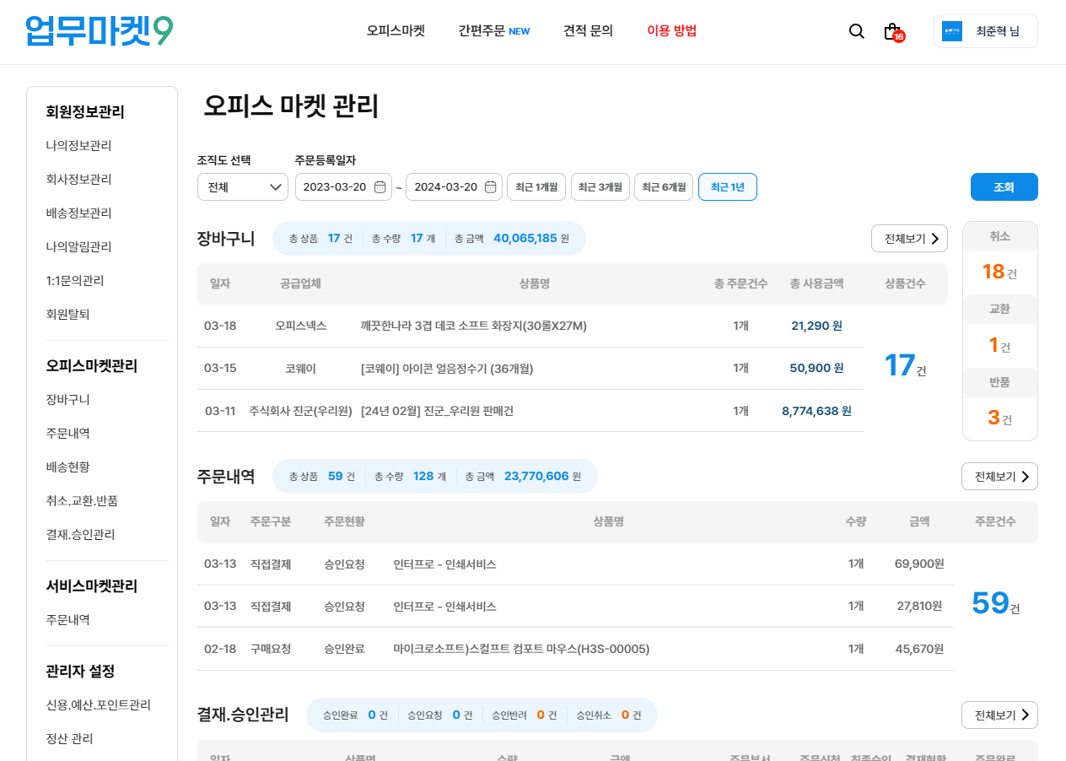Open calendar icon for end date 2024-03-20
This screenshot has width=1066, height=761.
[490, 187]
